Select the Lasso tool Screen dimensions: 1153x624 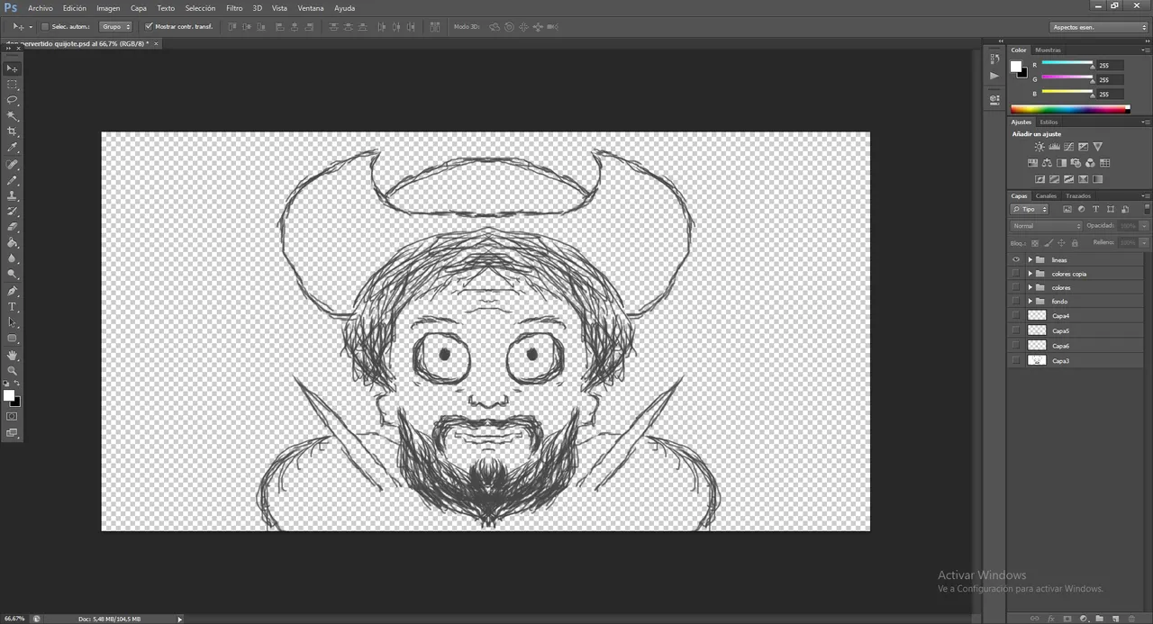coord(13,100)
